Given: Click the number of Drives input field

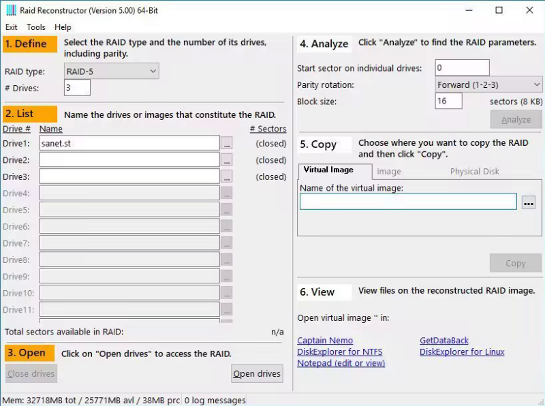Looking at the screenshot, I should [x=77, y=88].
